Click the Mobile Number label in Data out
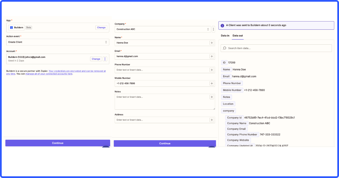The image size is (339, 178). 232,90
